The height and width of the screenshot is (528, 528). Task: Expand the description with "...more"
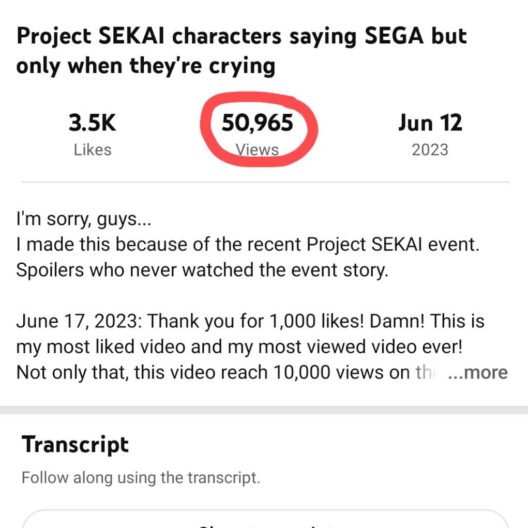[477, 372]
